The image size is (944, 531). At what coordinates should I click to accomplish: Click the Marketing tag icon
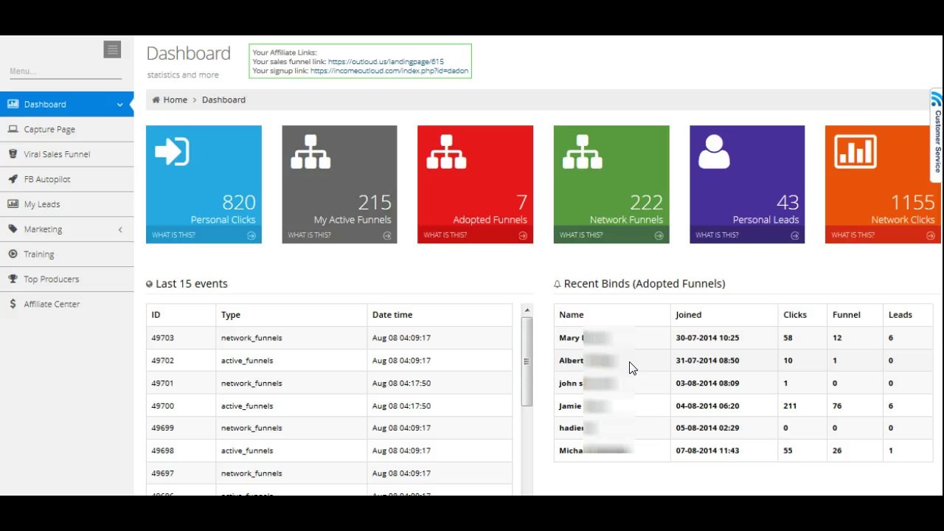(13, 229)
